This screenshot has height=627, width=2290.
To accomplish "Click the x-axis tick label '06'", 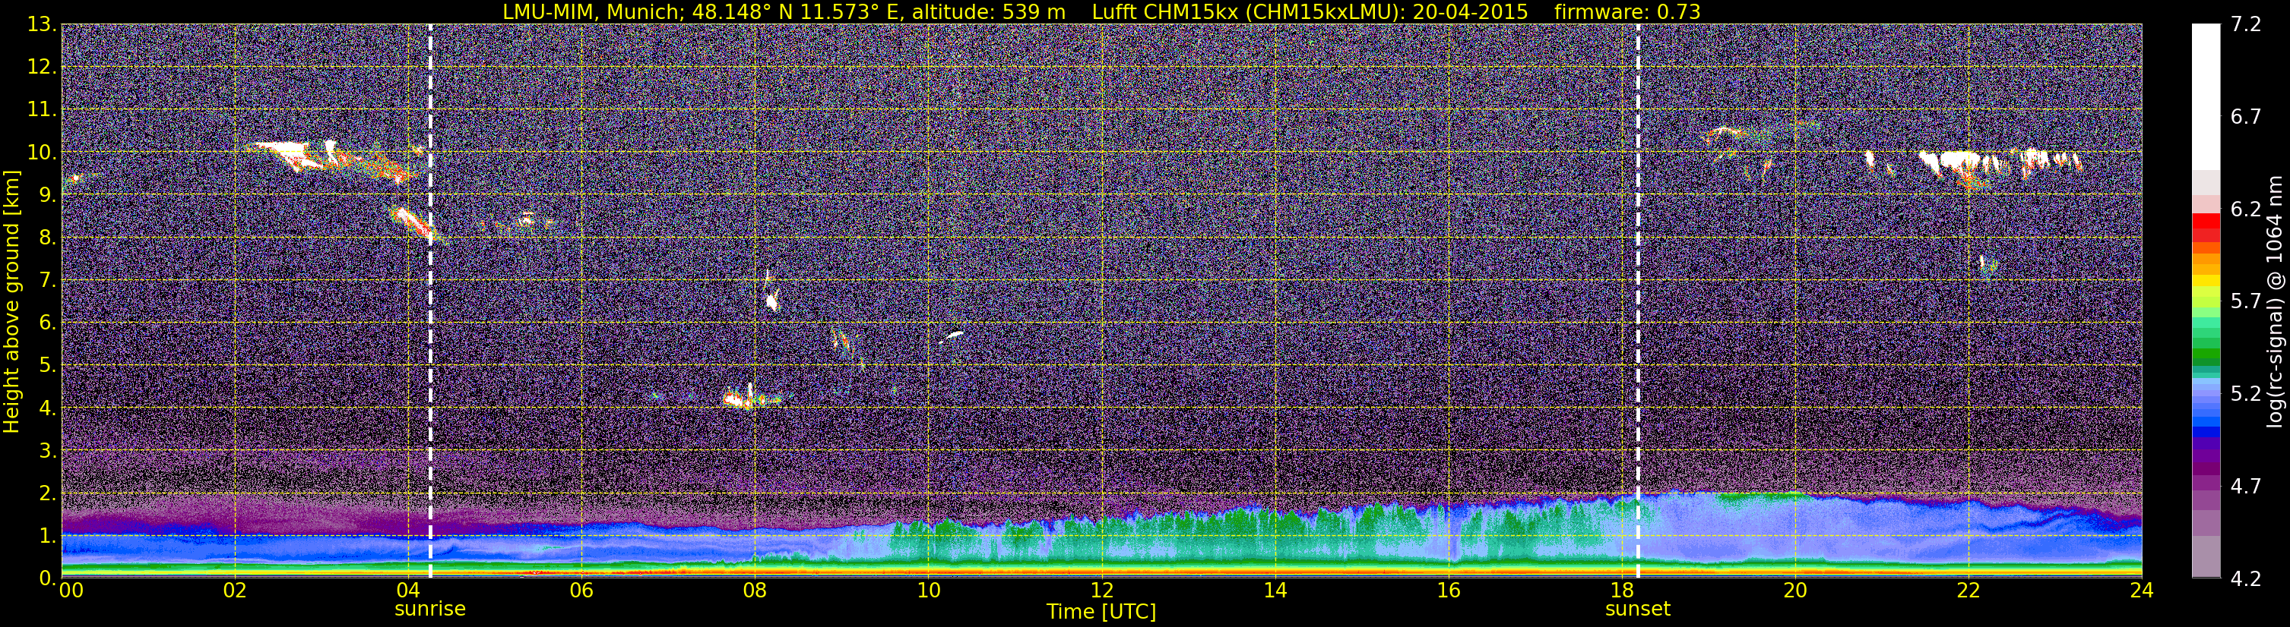I will [581, 591].
